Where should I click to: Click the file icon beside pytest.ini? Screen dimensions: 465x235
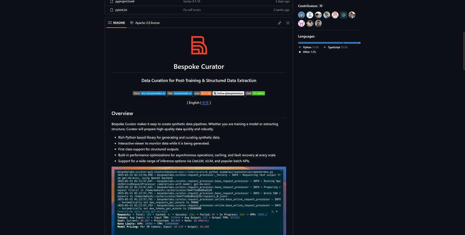click(x=111, y=10)
